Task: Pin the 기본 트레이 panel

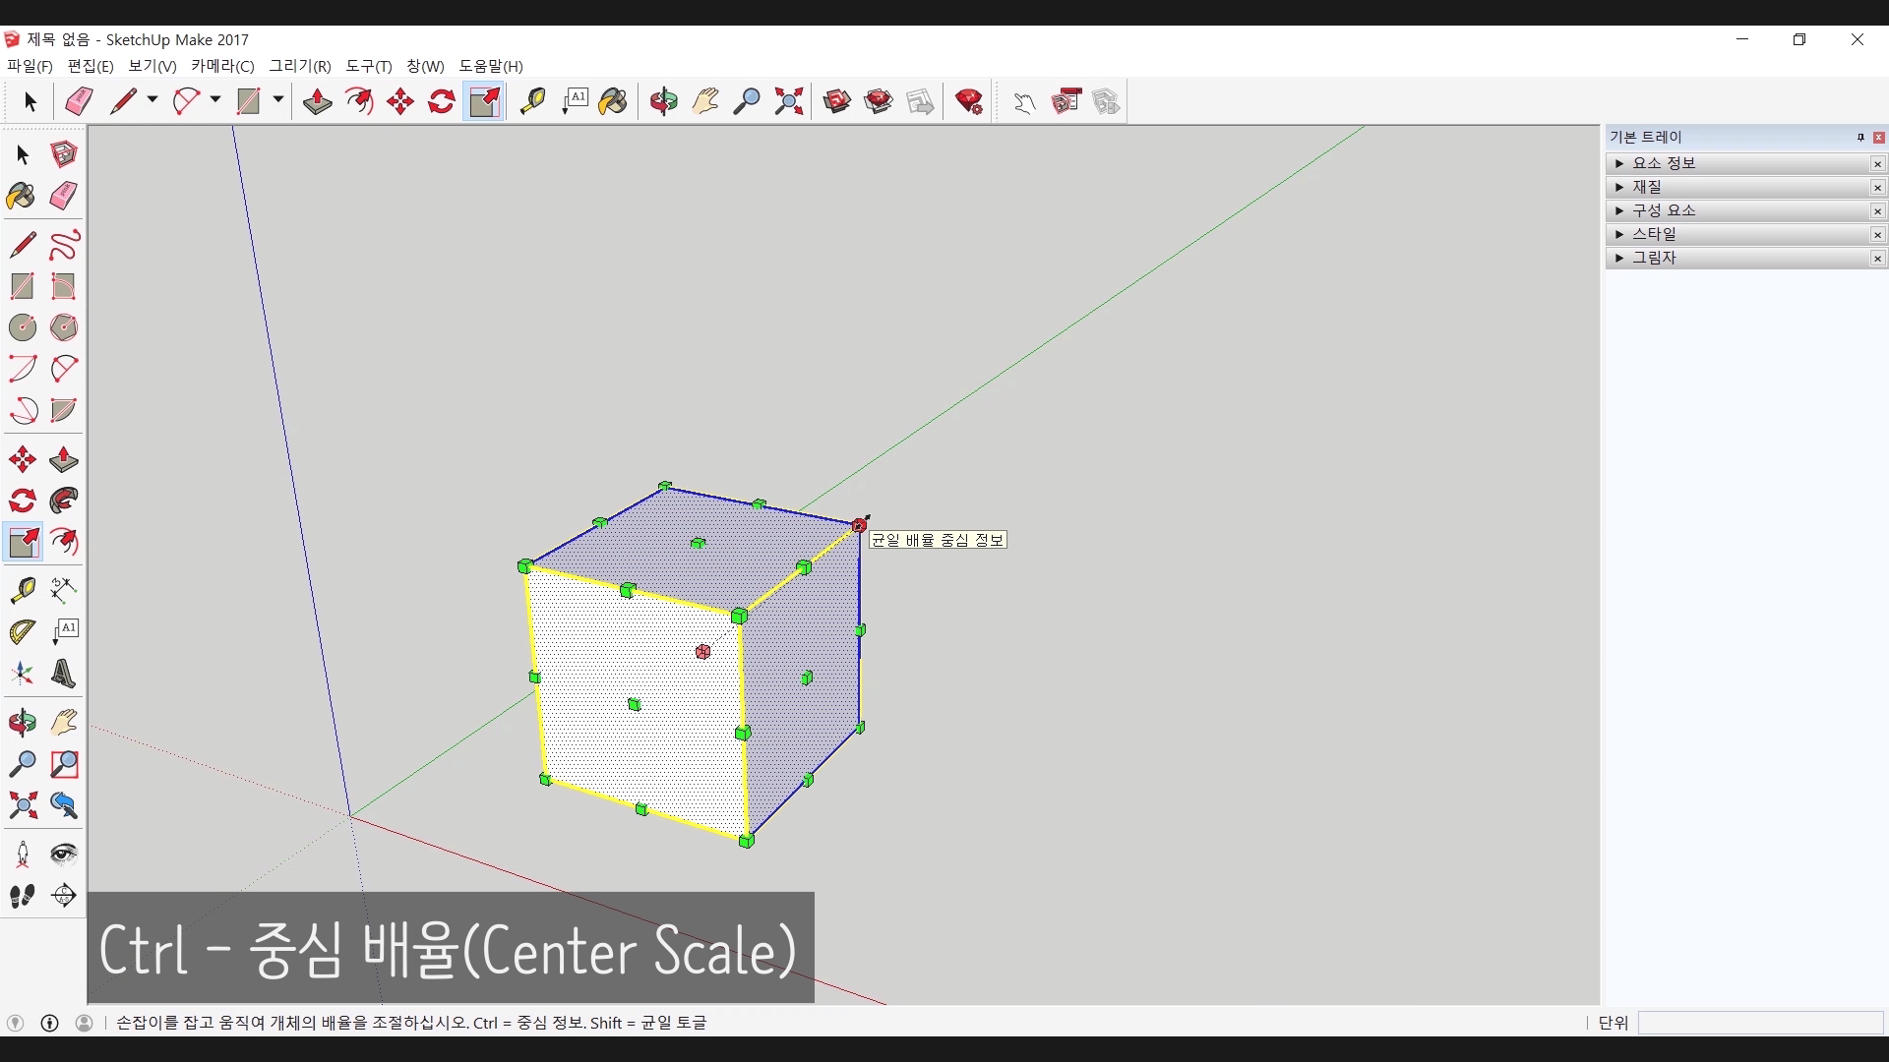Action: click(x=1860, y=138)
